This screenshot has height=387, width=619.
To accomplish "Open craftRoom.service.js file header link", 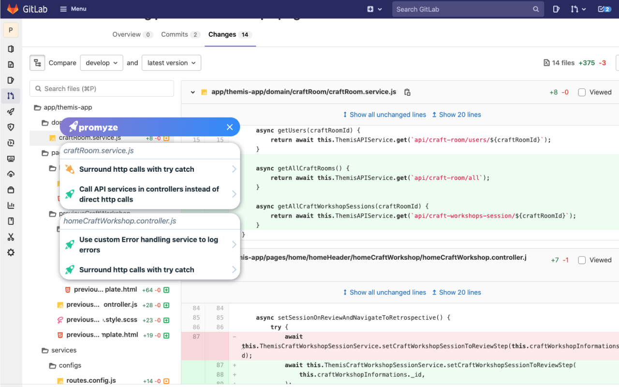I will click(x=304, y=92).
